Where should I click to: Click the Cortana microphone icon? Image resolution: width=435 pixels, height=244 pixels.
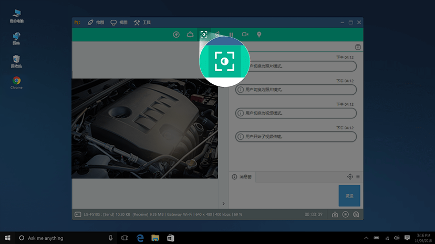tap(110, 238)
